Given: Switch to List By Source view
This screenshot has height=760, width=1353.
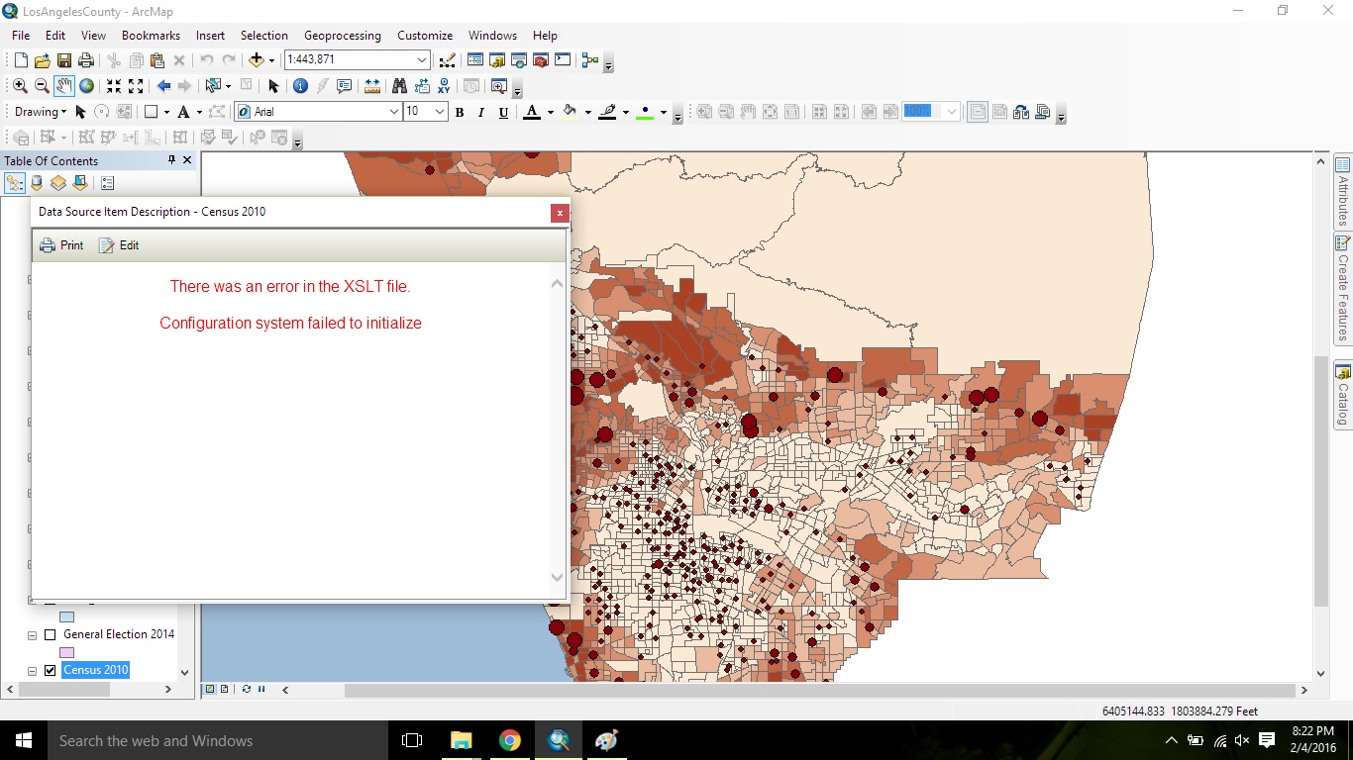Looking at the screenshot, I should 37,183.
